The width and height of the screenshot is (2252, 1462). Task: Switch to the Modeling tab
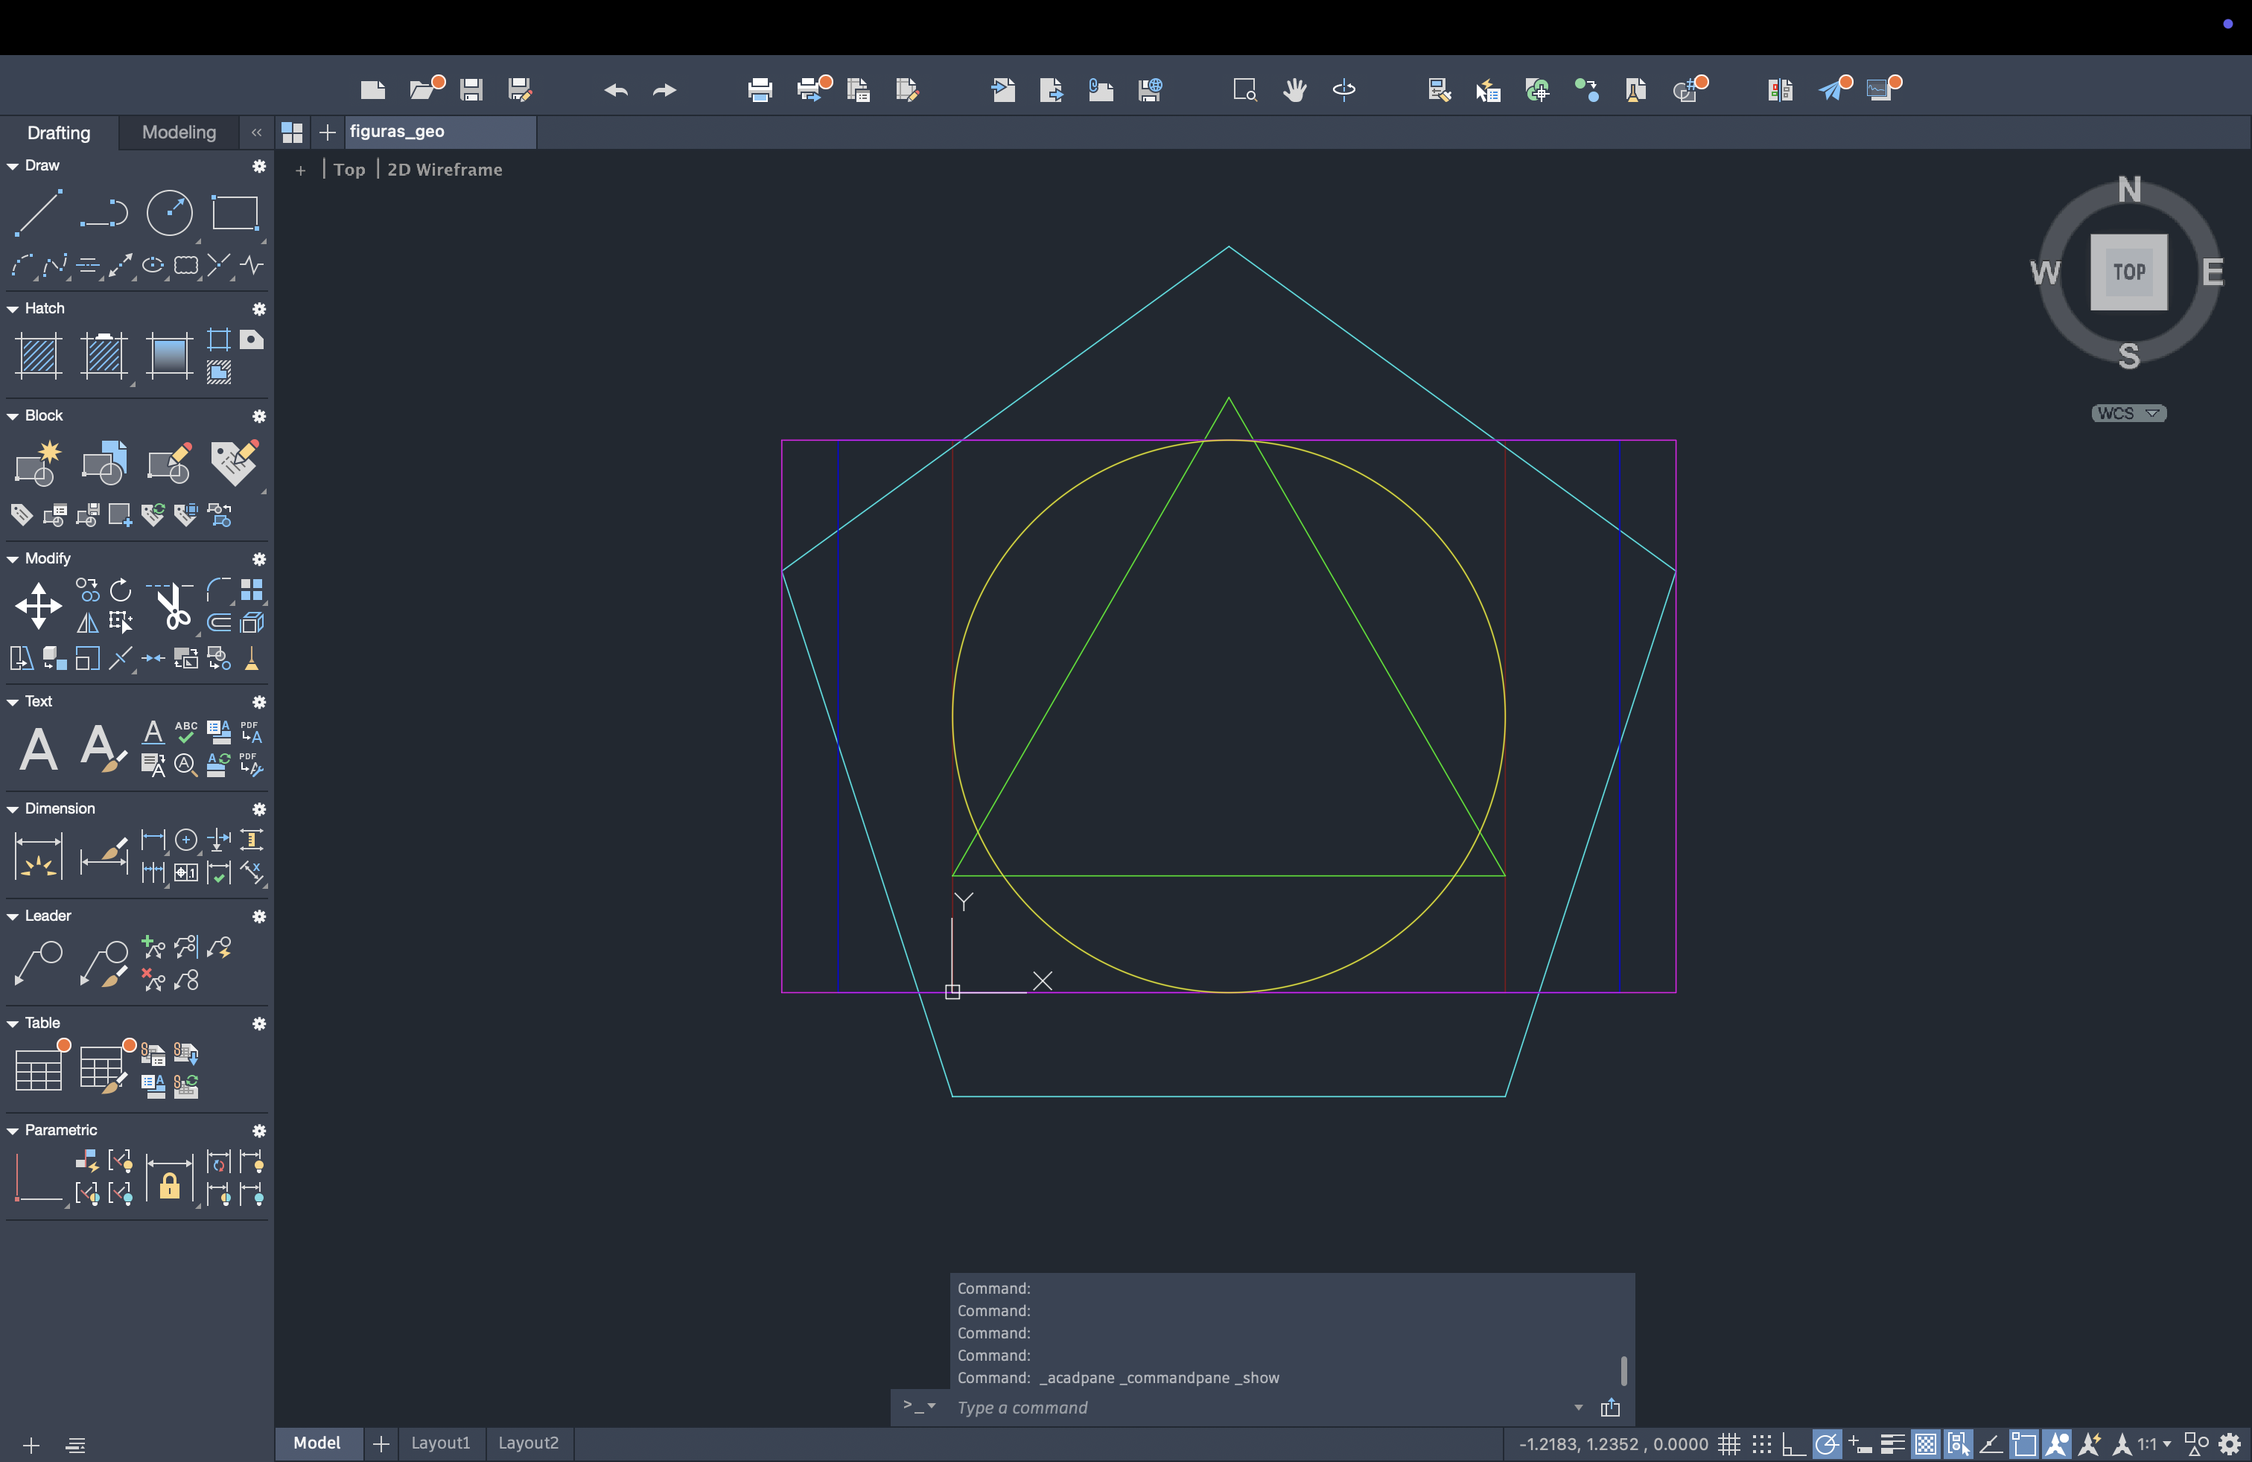point(179,133)
